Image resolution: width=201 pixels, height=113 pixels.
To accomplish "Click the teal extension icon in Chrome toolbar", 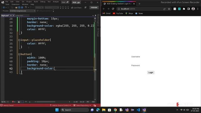I will [179, 9].
